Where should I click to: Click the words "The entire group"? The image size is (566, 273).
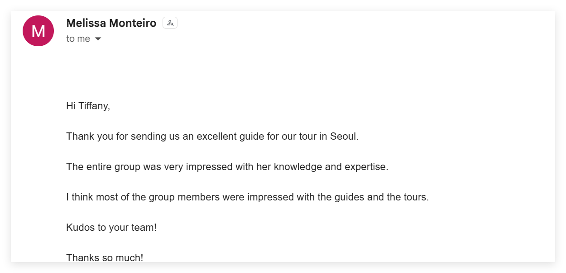tap(96, 167)
